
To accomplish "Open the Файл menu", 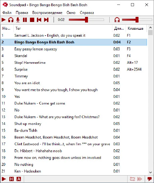I will click(7, 13).
